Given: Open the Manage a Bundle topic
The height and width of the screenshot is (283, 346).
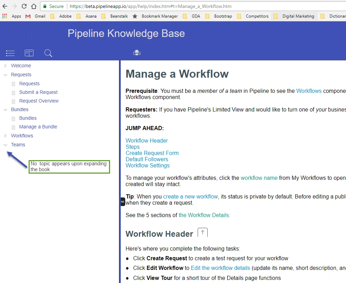Looking at the screenshot, I should (38, 127).
